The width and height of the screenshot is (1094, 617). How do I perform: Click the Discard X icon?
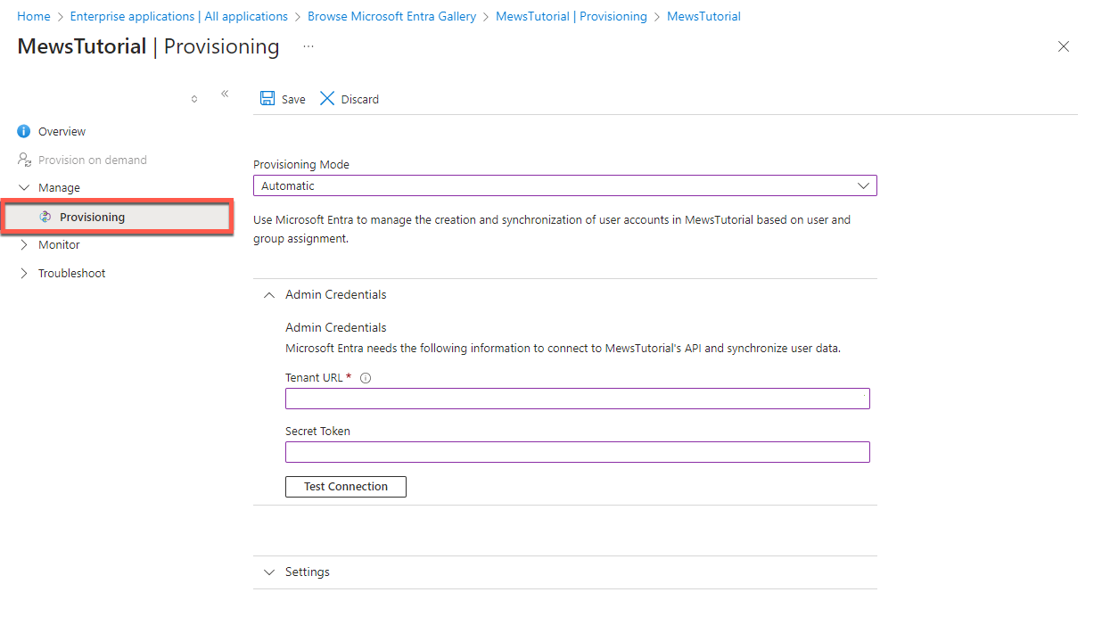(x=327, y=98)
